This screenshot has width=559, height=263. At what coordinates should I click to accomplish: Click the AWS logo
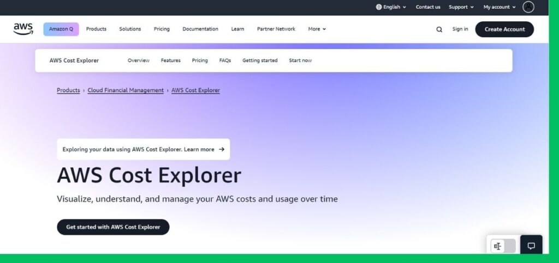[x=23, y=29]
